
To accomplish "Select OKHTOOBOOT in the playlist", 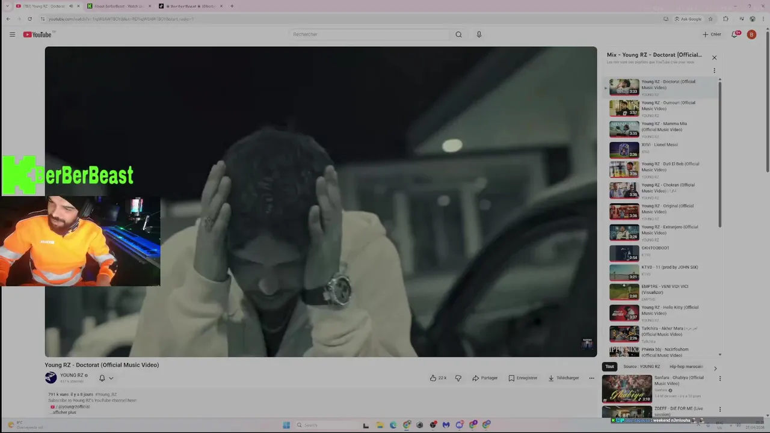I will (x=661, y=253).
